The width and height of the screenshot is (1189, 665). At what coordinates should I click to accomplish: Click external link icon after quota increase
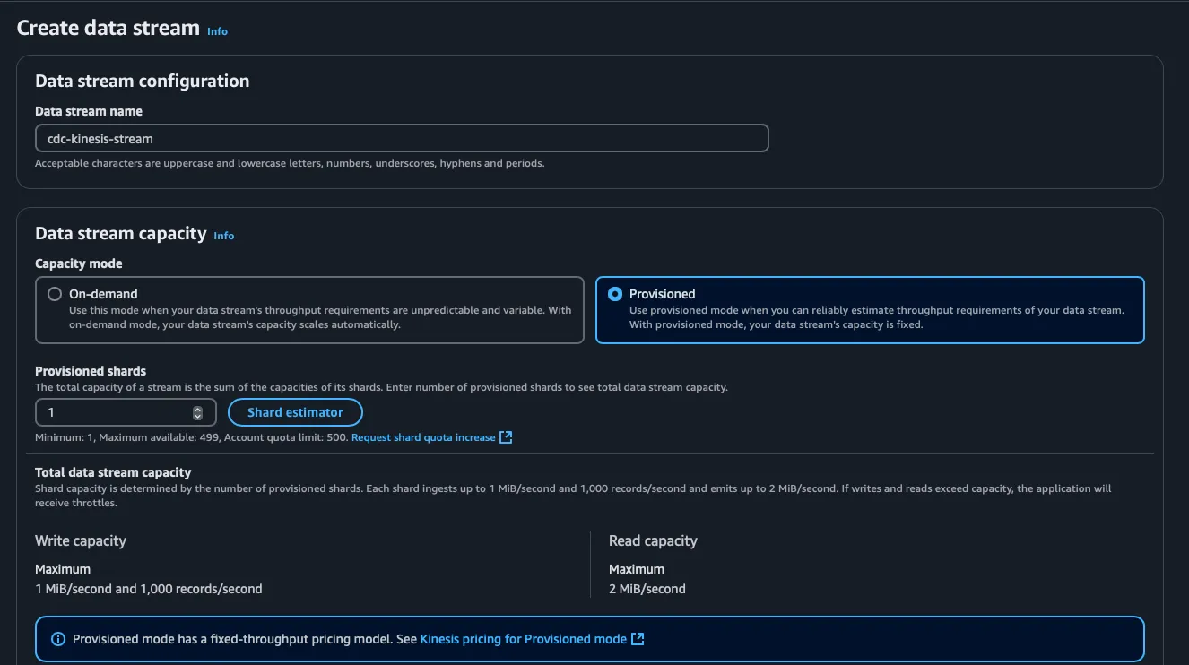[506, 437]
